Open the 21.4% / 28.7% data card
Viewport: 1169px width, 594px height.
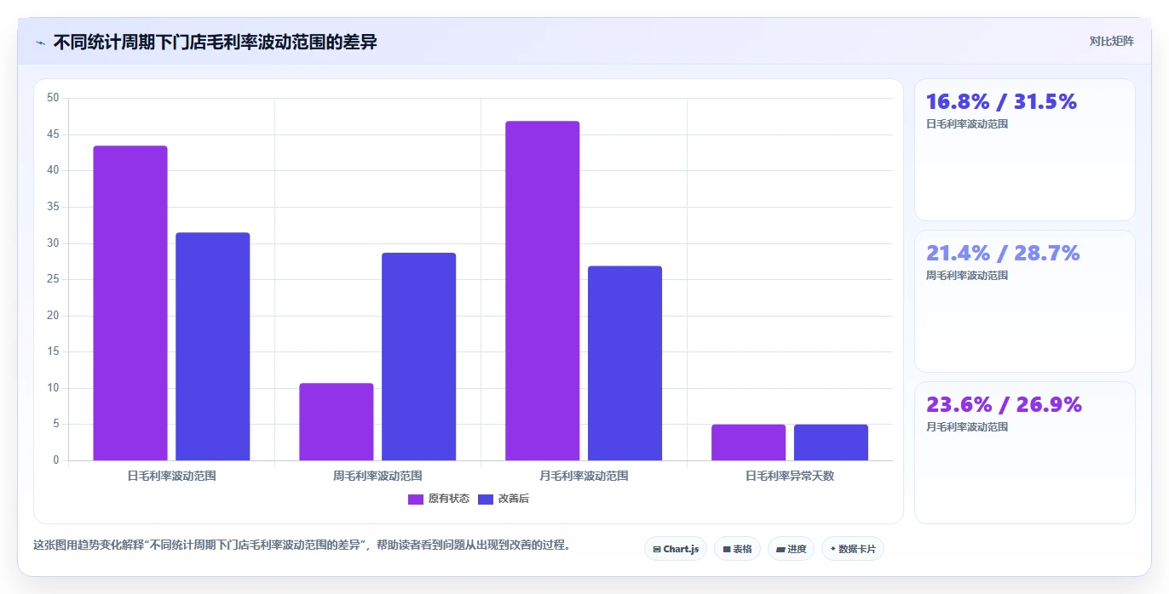[x=1024, y=301]
